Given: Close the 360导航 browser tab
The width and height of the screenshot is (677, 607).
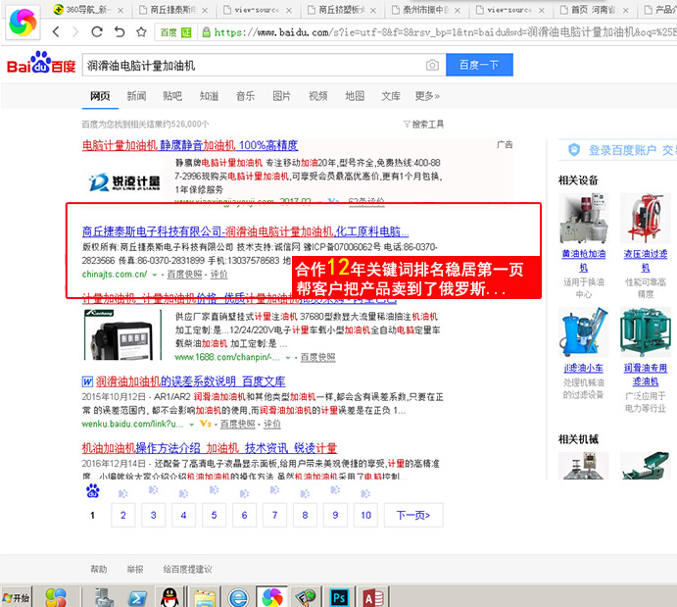Looking at the screenshot, I should click(121, 11).
